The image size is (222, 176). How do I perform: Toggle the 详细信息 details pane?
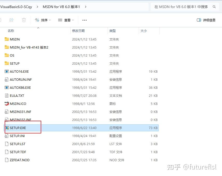point(206,20)
